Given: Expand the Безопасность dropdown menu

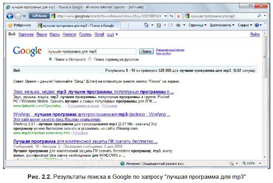Looking at the screenshot, I should pyautogui.click(x=222, y=25).
